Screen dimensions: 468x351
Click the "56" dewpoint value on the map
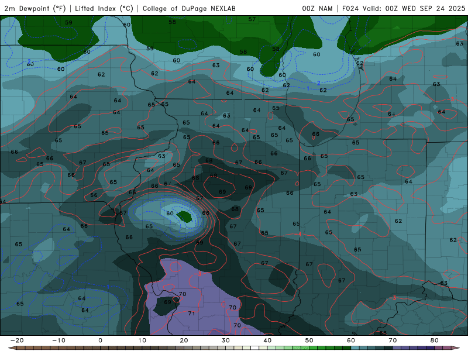tap(94, 195)
